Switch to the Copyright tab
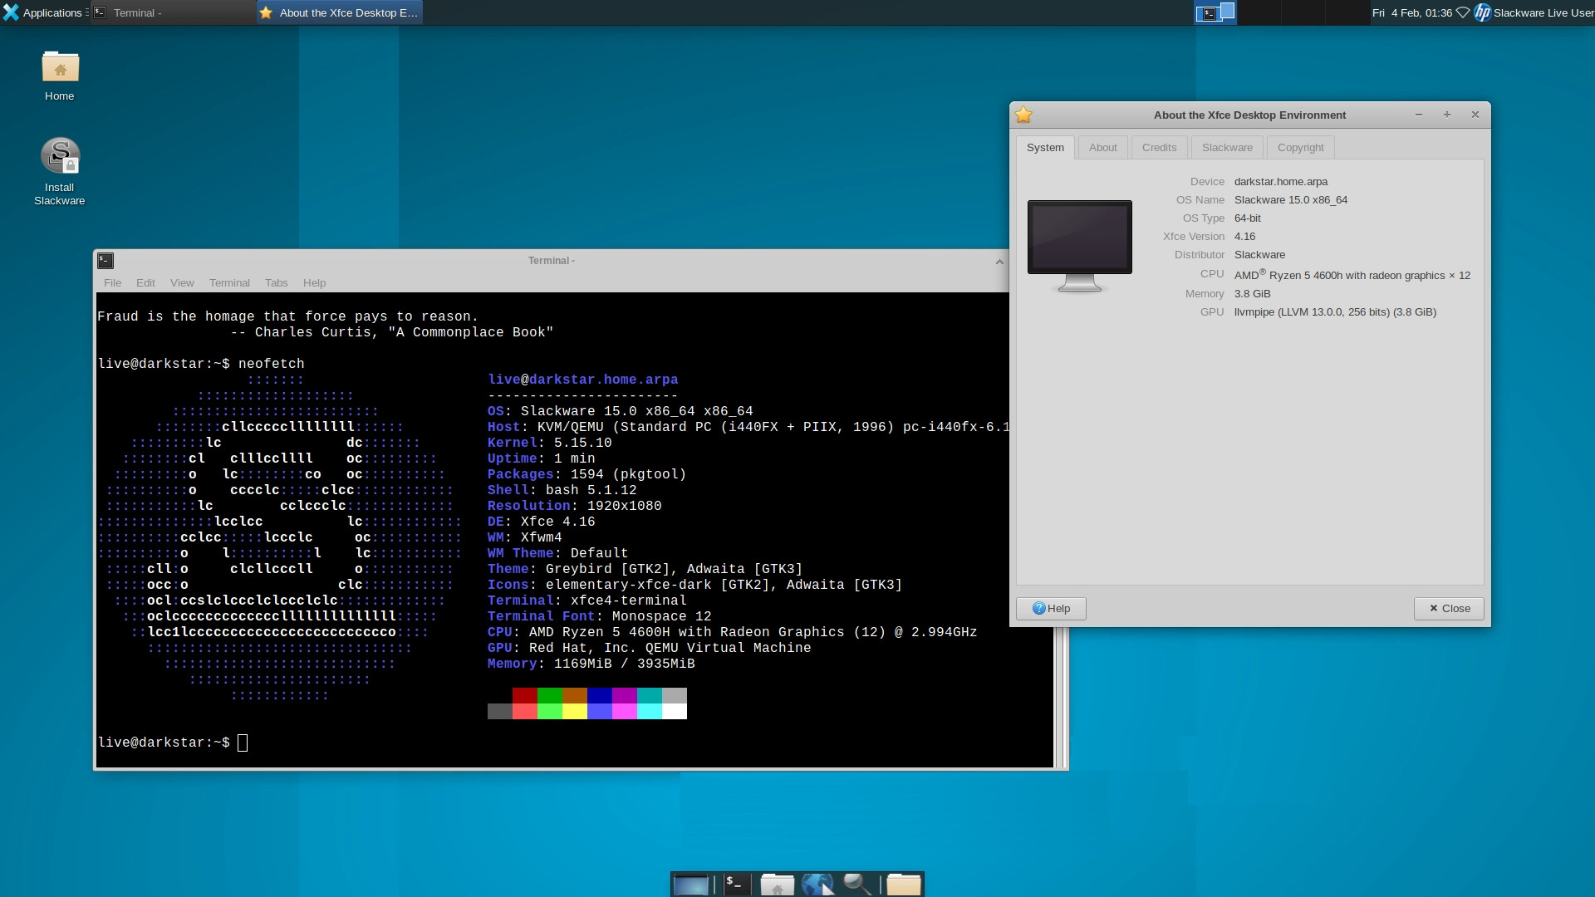Viewport: 1595px width, 897px height. [x=1300, y=148]
